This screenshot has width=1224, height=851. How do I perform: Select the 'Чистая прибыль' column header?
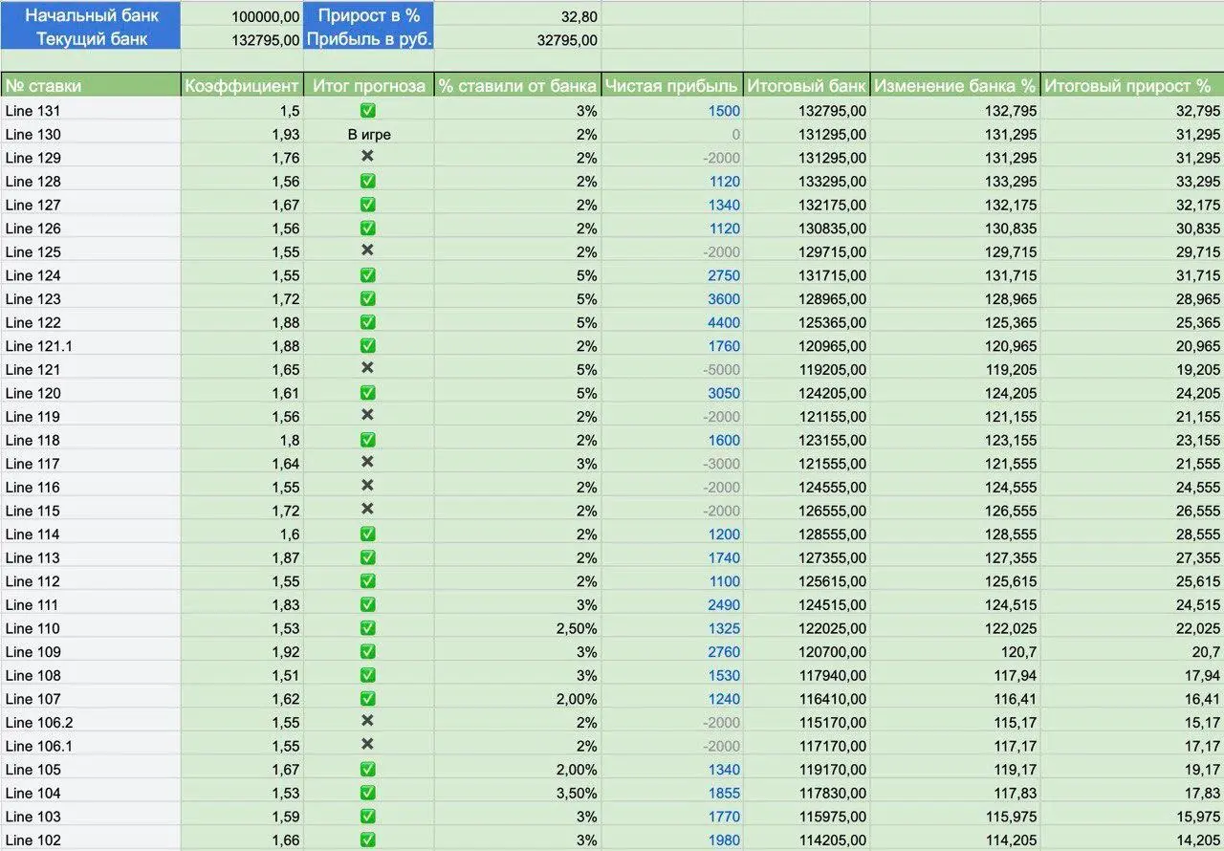tap(672, 85)
